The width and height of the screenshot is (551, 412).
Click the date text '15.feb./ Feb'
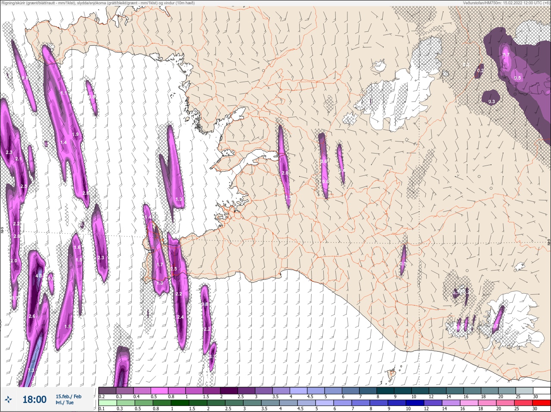pos(68,396)
